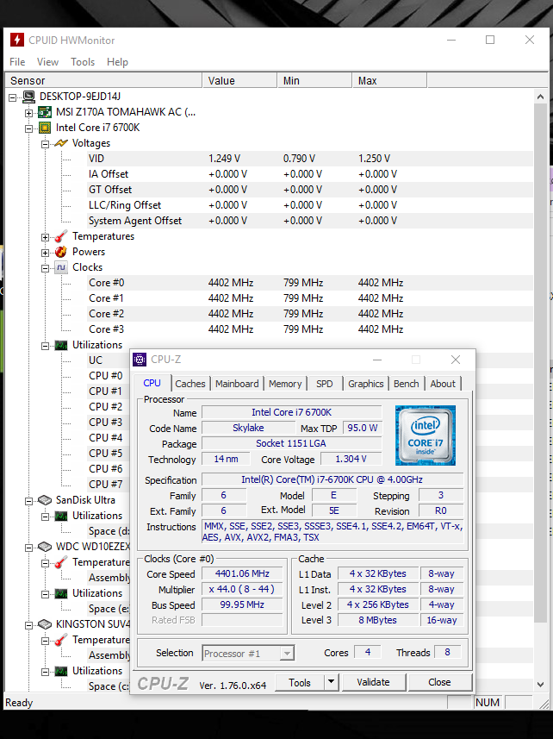Screen dimensions: 553x739
Task: Click the Tools button in CPU-Z
Action: click(x=300, y=682)
